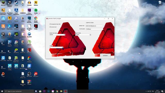This screenshot has height=93, width=165.
Task: Open the AUDACITY folder on desktop
Action: (23, 51)
